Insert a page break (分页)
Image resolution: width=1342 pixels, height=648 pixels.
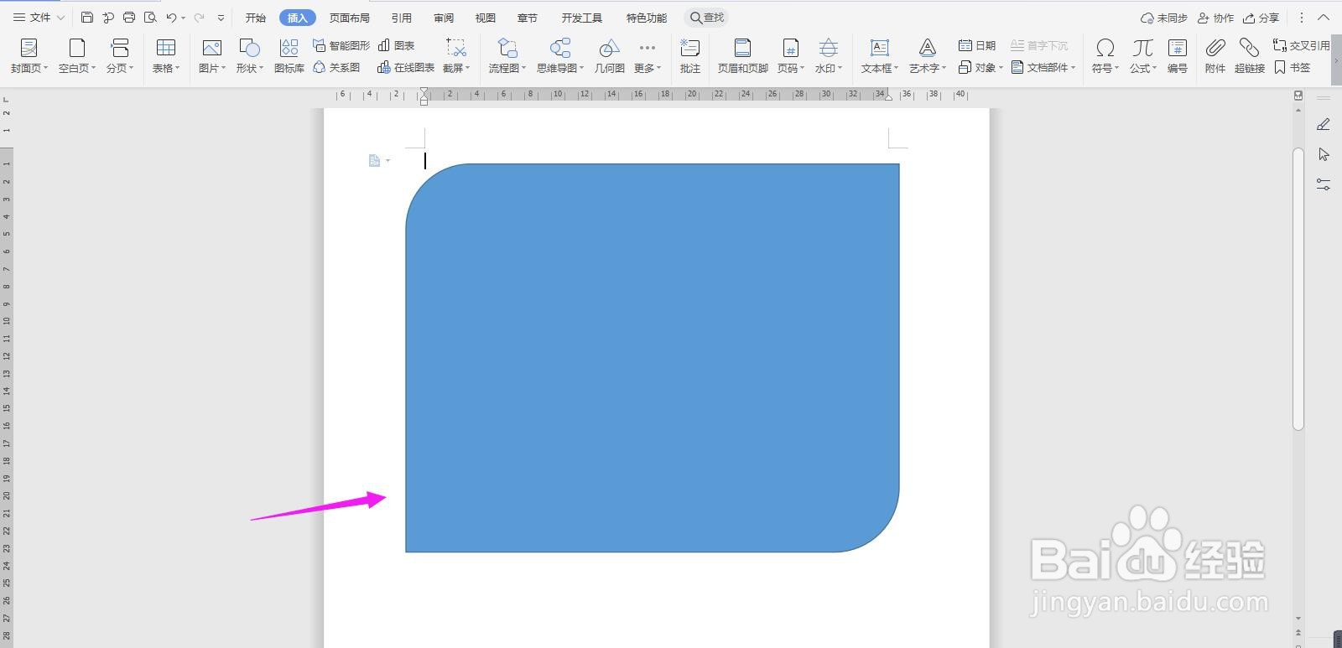click(120, 56)
